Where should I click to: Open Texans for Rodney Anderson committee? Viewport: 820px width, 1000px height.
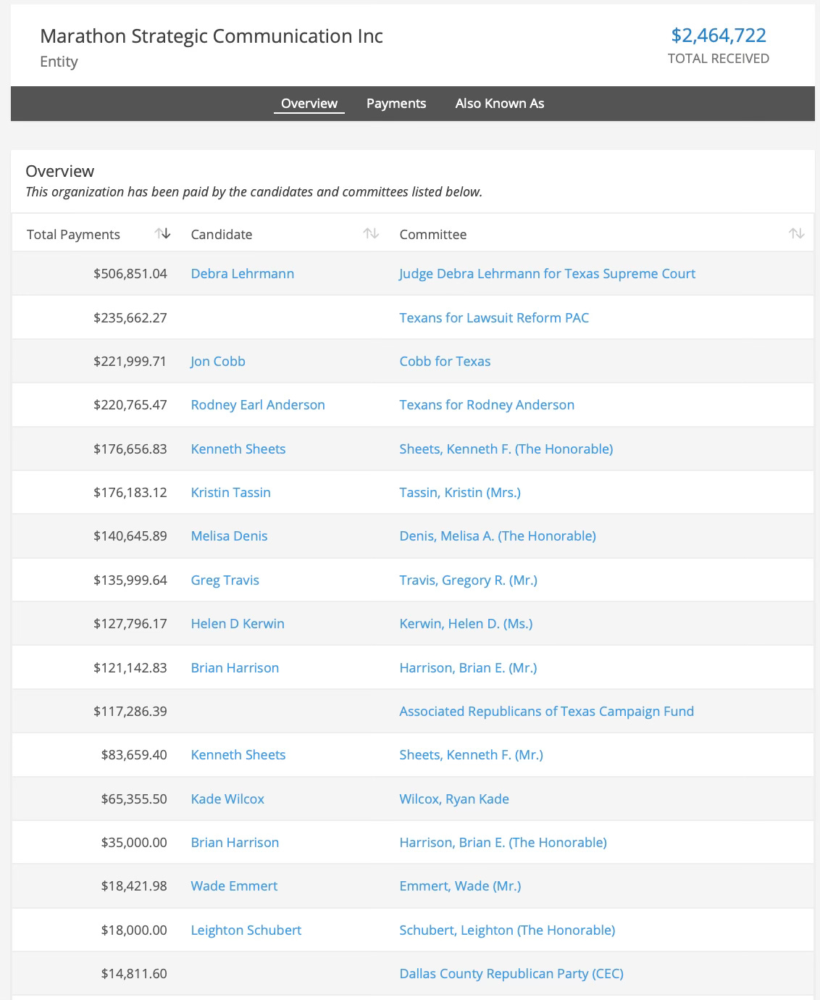pyautogui.click(x=487, y=404)
